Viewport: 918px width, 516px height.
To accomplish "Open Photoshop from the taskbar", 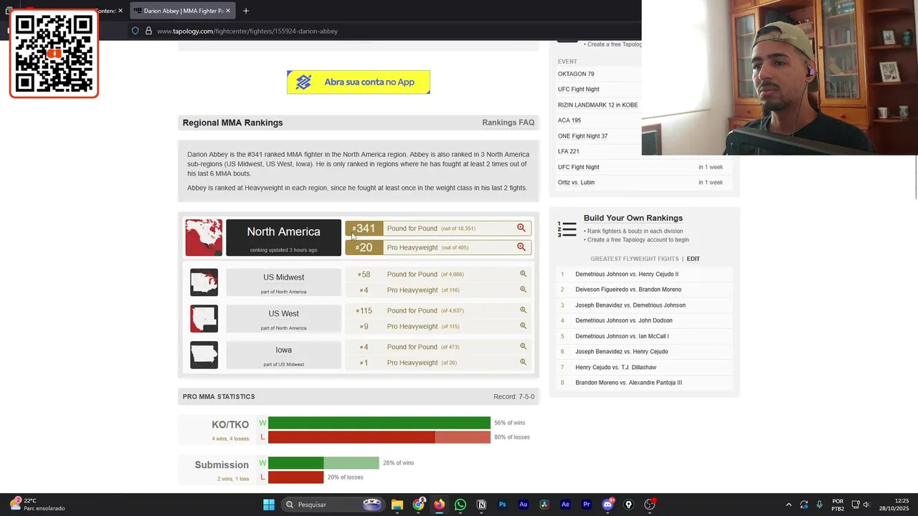I will coord(502,505).
